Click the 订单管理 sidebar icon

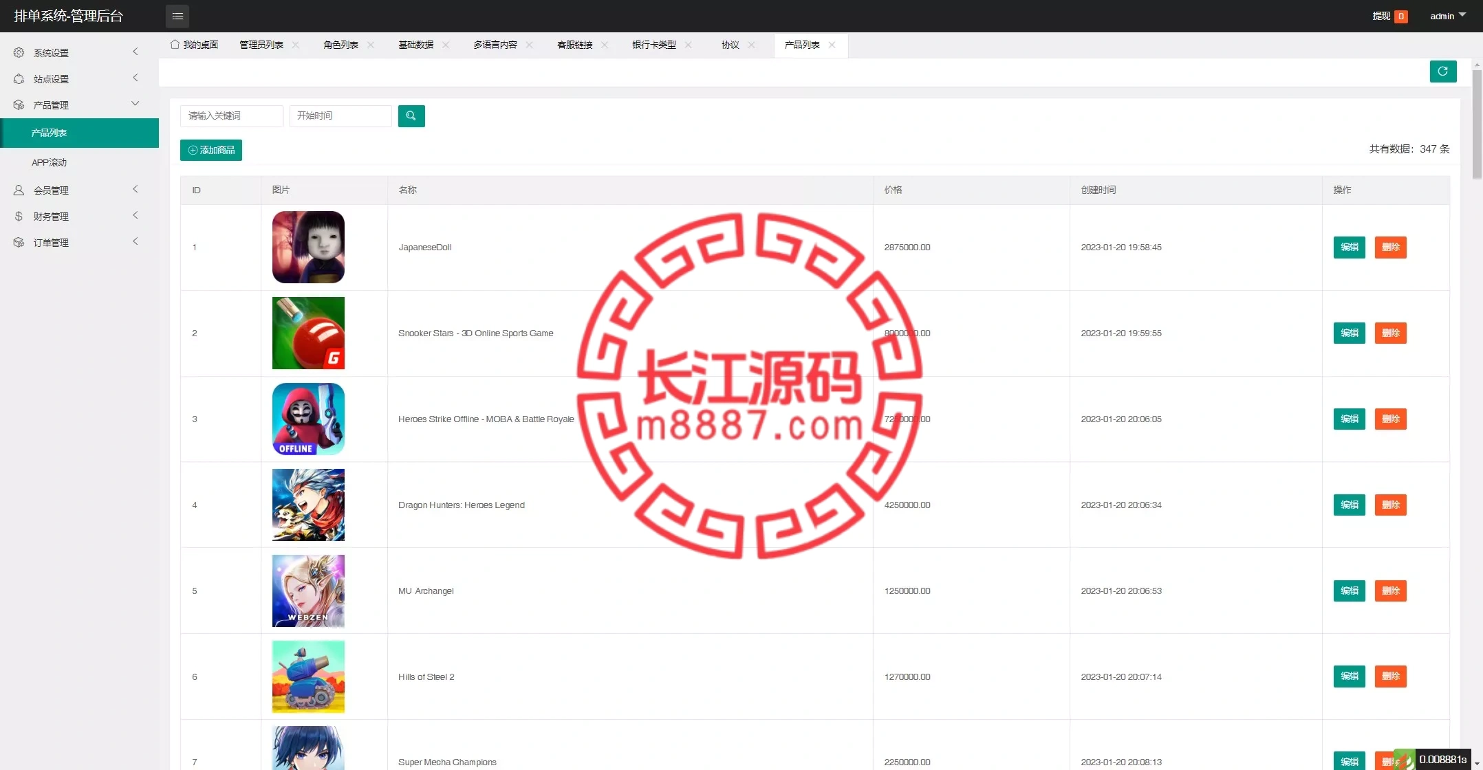[19, 242]
